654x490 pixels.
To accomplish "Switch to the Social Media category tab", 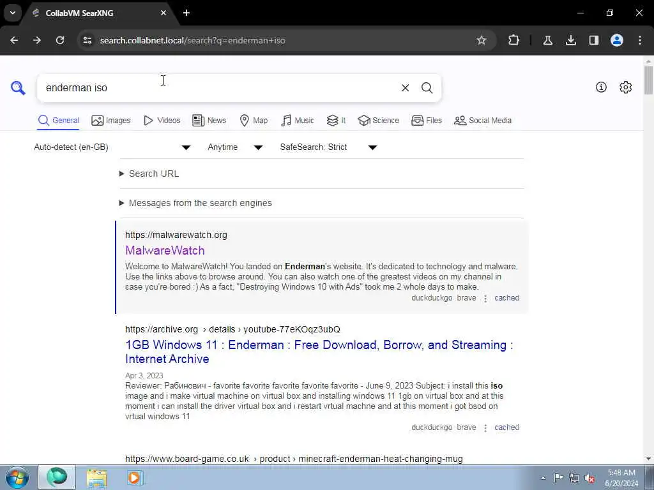I will click(x=483, y=121).
